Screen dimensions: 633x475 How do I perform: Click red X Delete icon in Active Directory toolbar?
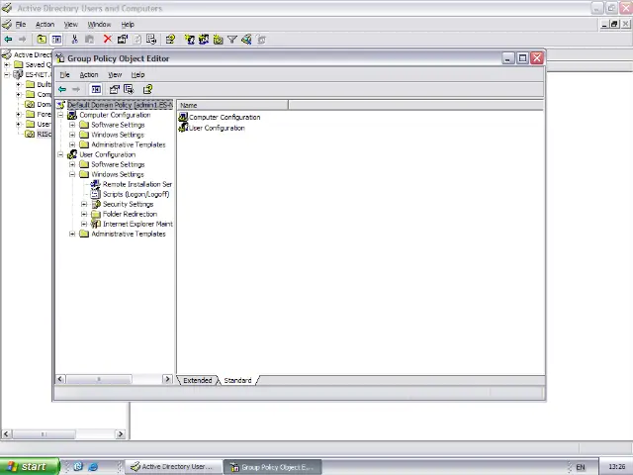[x=108, y=40]
